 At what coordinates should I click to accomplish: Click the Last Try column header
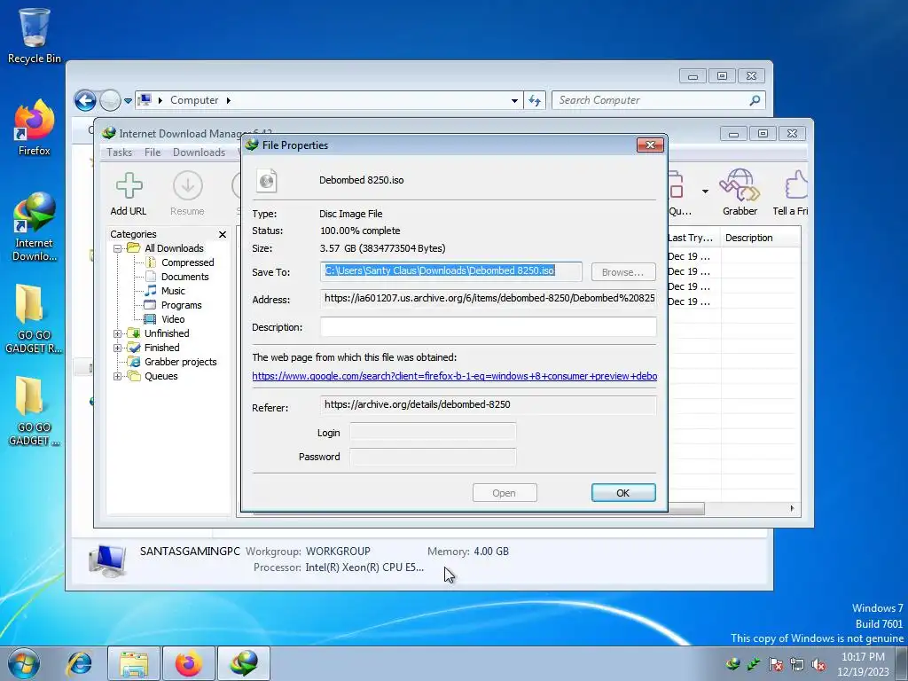(693, 238)
